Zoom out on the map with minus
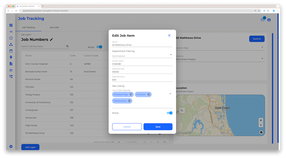 coord(261,125)
